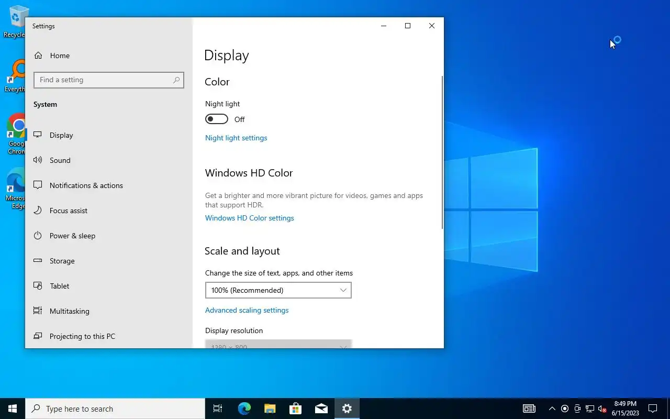Click the Microsoft Edge desktop shortcut

coord(16,189)
